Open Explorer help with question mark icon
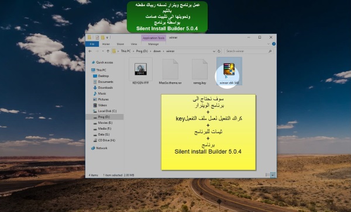The height and width of the screenshot is (212, 351). tap(274, 44)
